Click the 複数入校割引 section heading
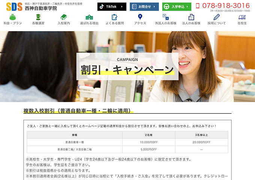This screenshot has height=180, width=255. [79, 111]
